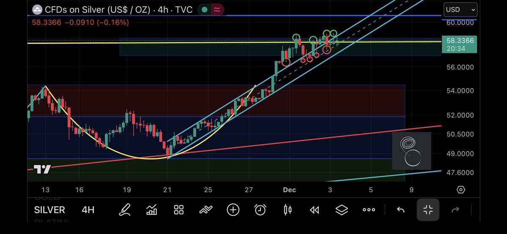
Task: Select the SILVER symbol in bottom bar
Action: pos(49,210)
